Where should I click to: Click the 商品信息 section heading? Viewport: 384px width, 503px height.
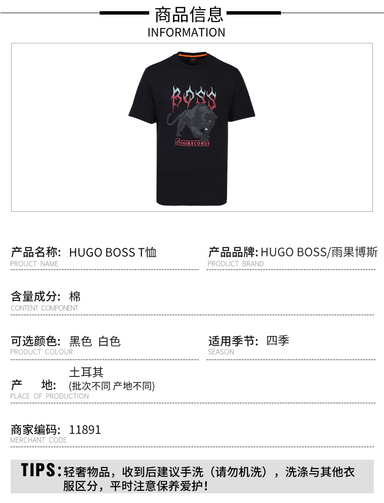point(189,14)
